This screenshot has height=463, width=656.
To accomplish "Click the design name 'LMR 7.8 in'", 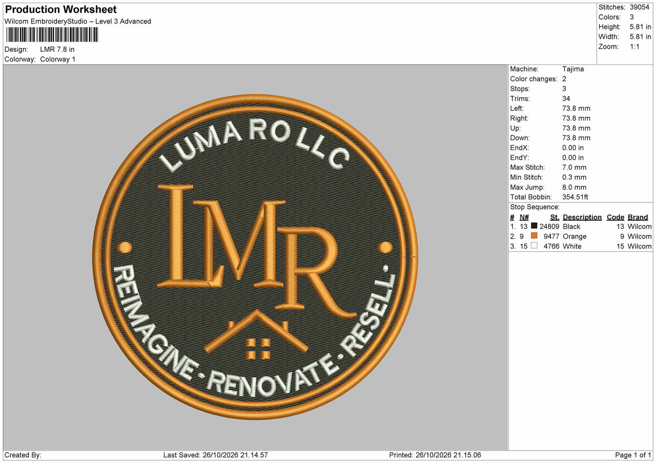I will click(x=57, y=50).
